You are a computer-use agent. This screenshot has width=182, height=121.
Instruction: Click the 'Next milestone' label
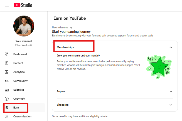tap(60, 28)
